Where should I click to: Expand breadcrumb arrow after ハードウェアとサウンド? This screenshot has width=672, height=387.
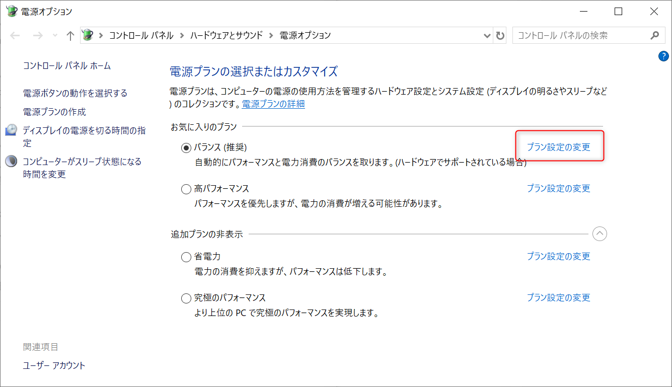click(x=271, y=35)
